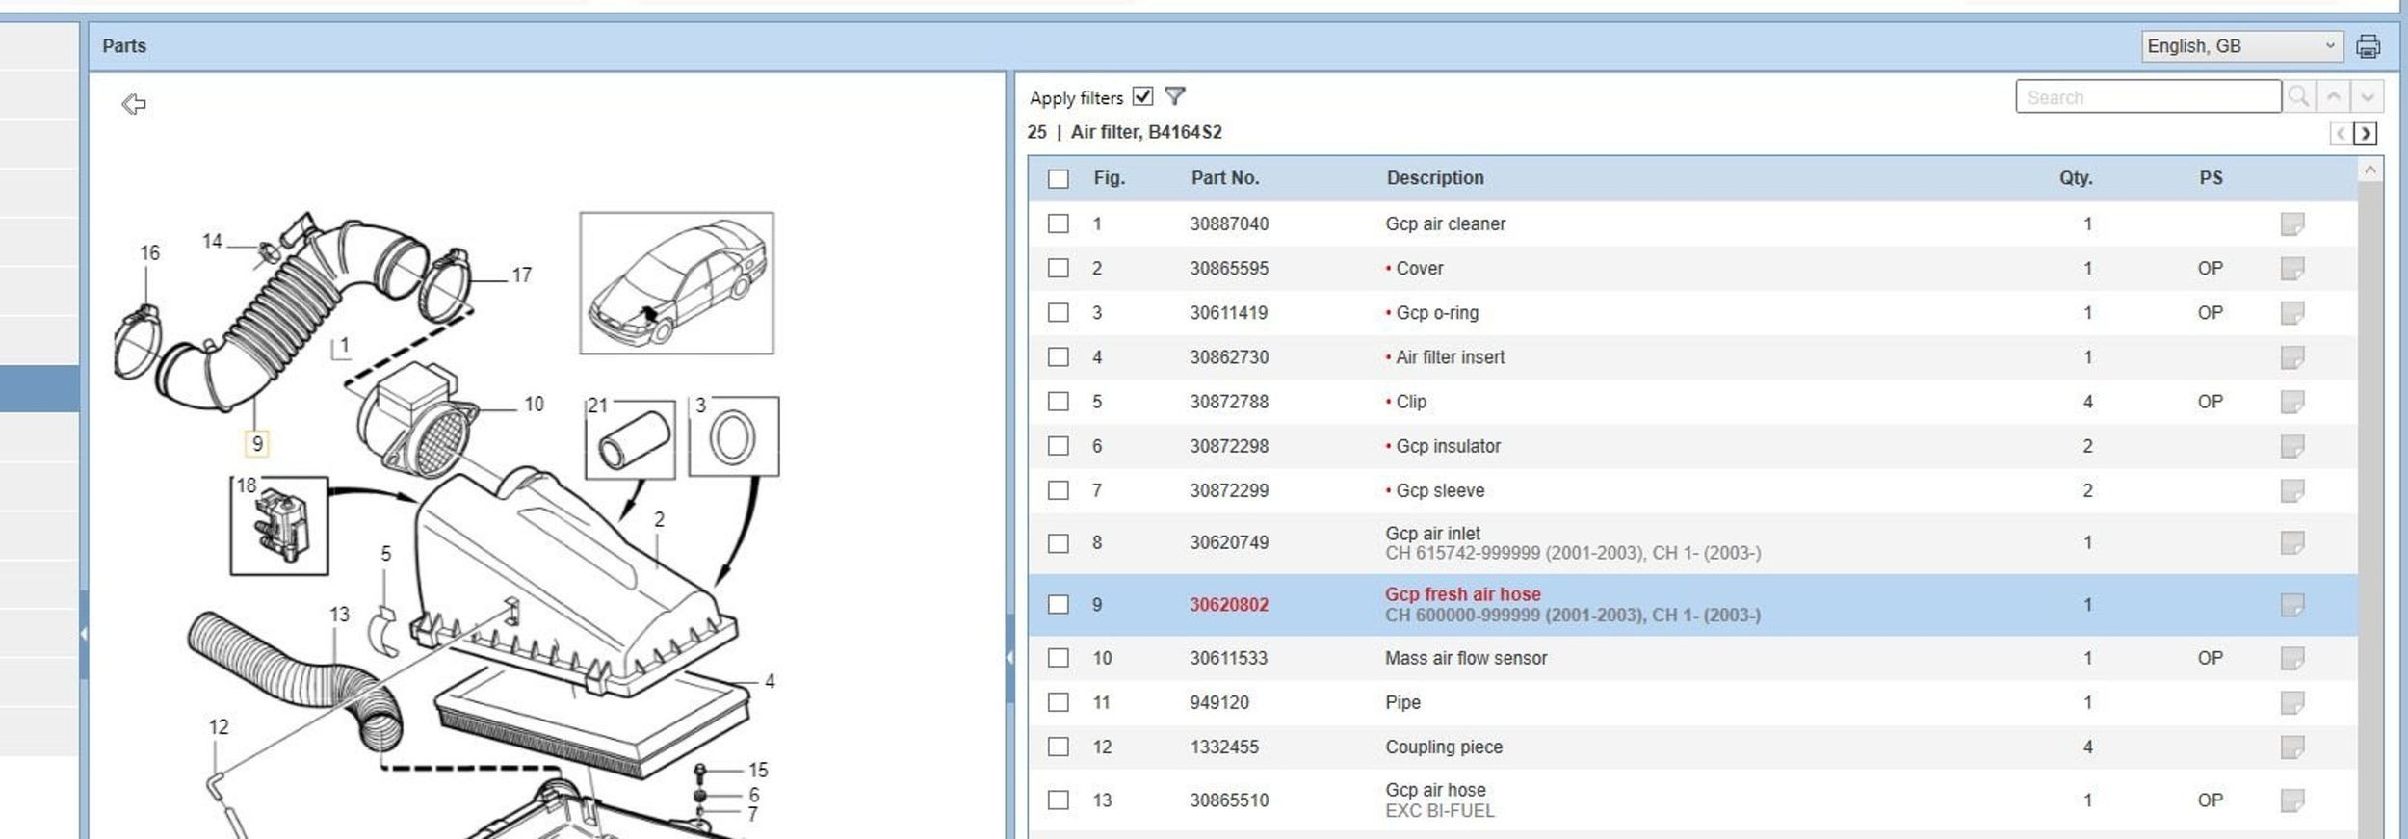Toggle the Apply filters checkbox
The width and height of the screenshot is (2408, 839).
tap(1142, 96)
